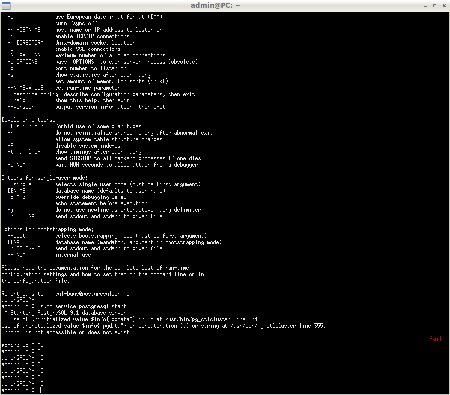The width and height of the screenshot is (450, 395).
Task: Click the 'admin@PC: ~' window title
Action: (216, 6)
